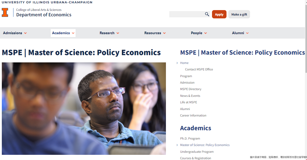This screenshot has width=307, height=160.
Task: Open Contact MSPE Office link
Action: 199,69
